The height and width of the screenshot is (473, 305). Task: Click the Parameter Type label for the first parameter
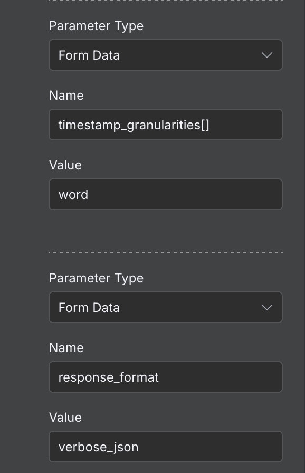[x=96, y=25]
